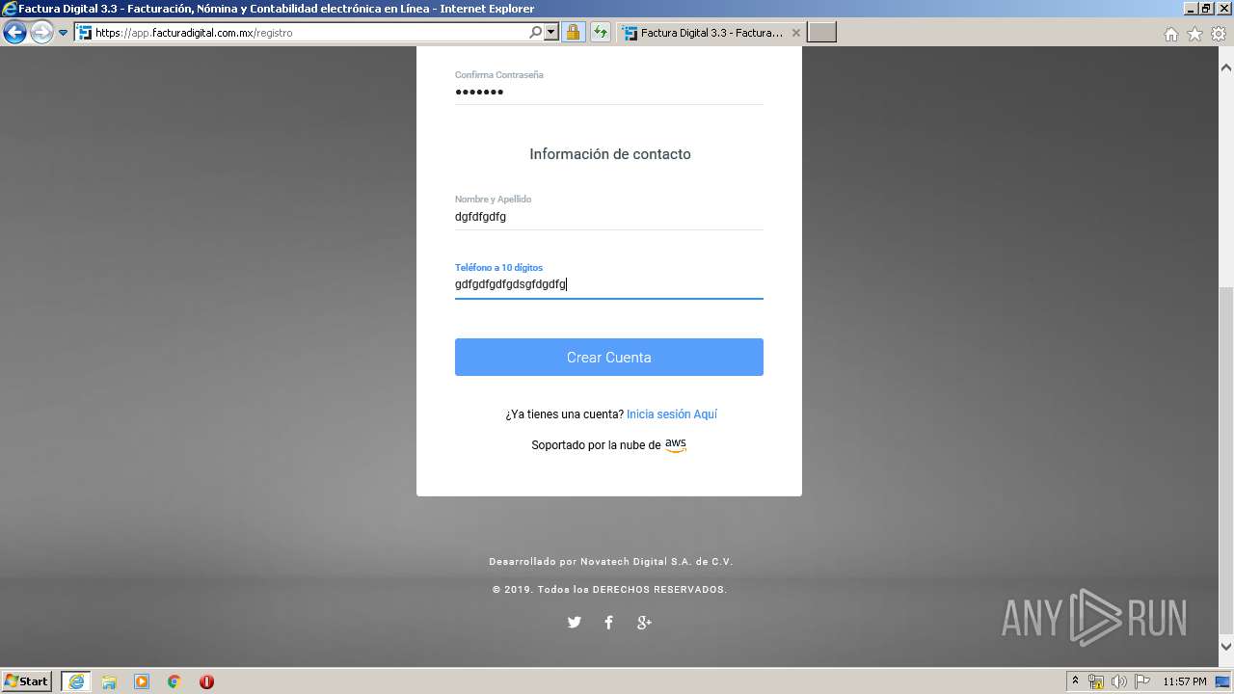Click the volume speaker tray icon
The height and width of the screenshot is (694, 1234).
tap(1119, 682)
